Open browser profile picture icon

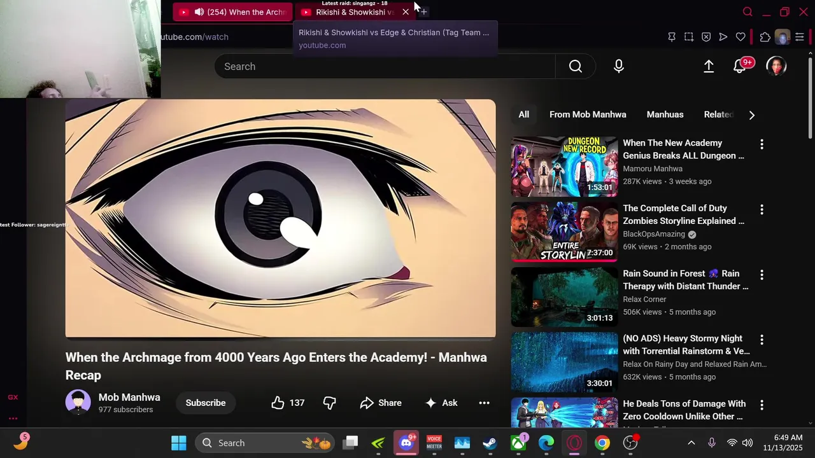[x=783, y=37]
